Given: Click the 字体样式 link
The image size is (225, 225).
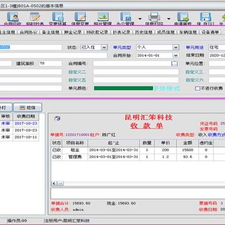Looking at the screenshot, I should [167, 88].
